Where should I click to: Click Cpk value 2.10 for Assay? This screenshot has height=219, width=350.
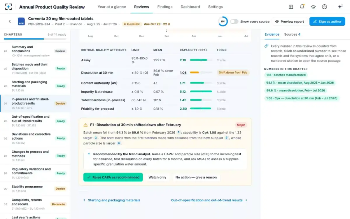coord(183,60)
